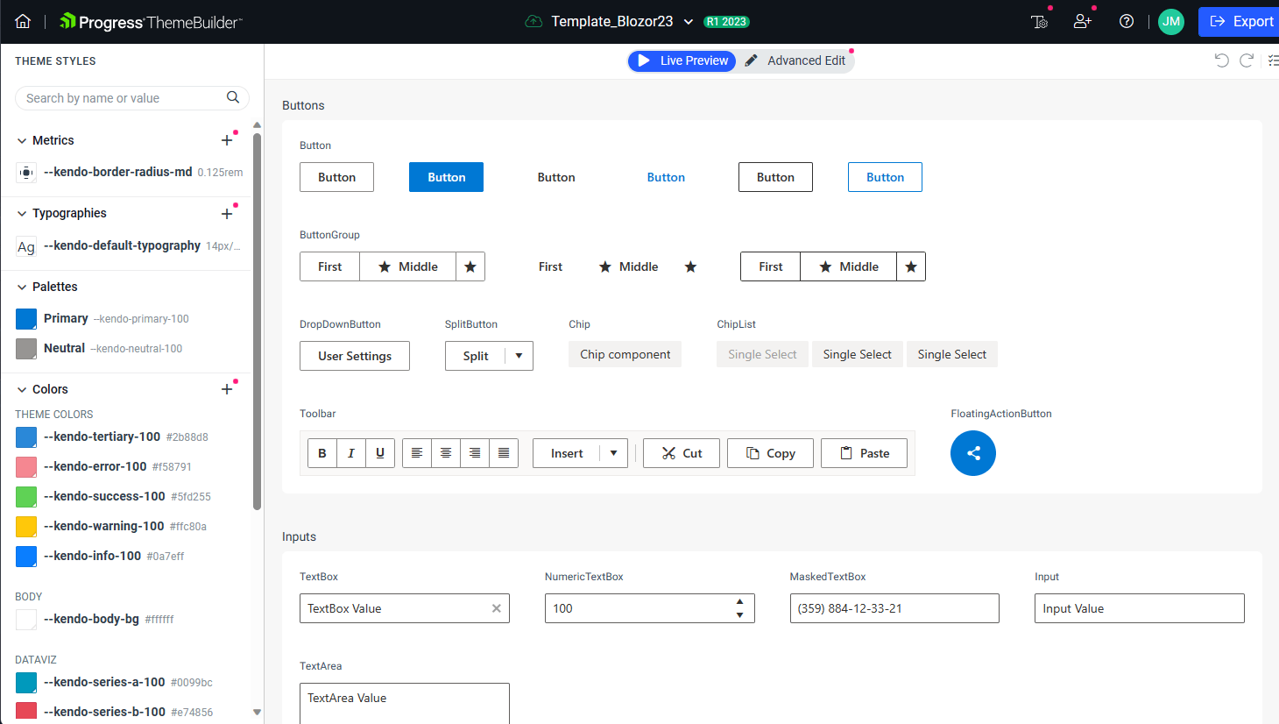Add a new Colors variable
1279x724 pixels.
[x=227, y=389]
